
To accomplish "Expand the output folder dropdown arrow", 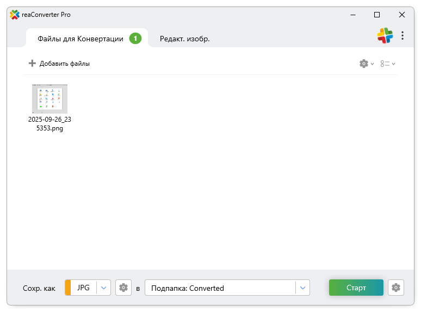I will coord(302,288).
